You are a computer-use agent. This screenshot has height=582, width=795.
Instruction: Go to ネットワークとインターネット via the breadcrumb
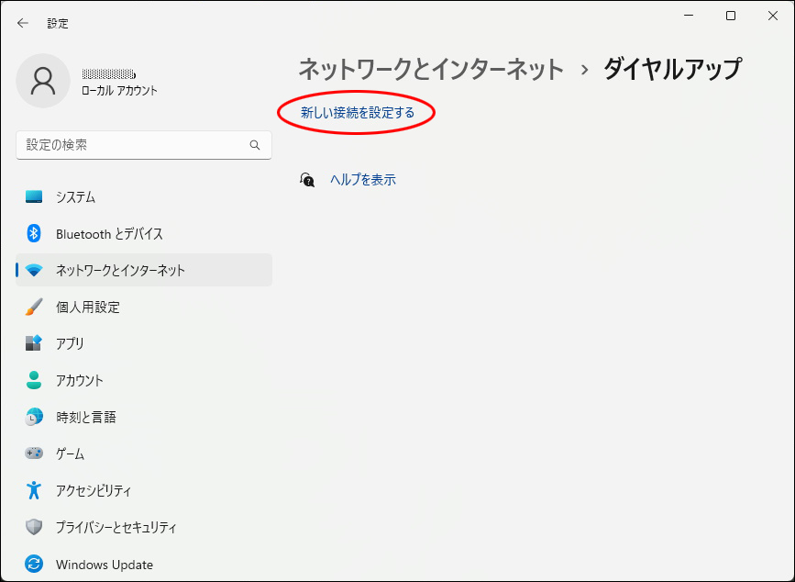tap(431, 69)
